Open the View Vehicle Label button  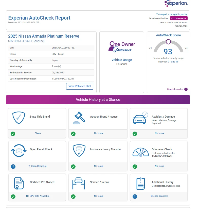click(x=80, y=86)
